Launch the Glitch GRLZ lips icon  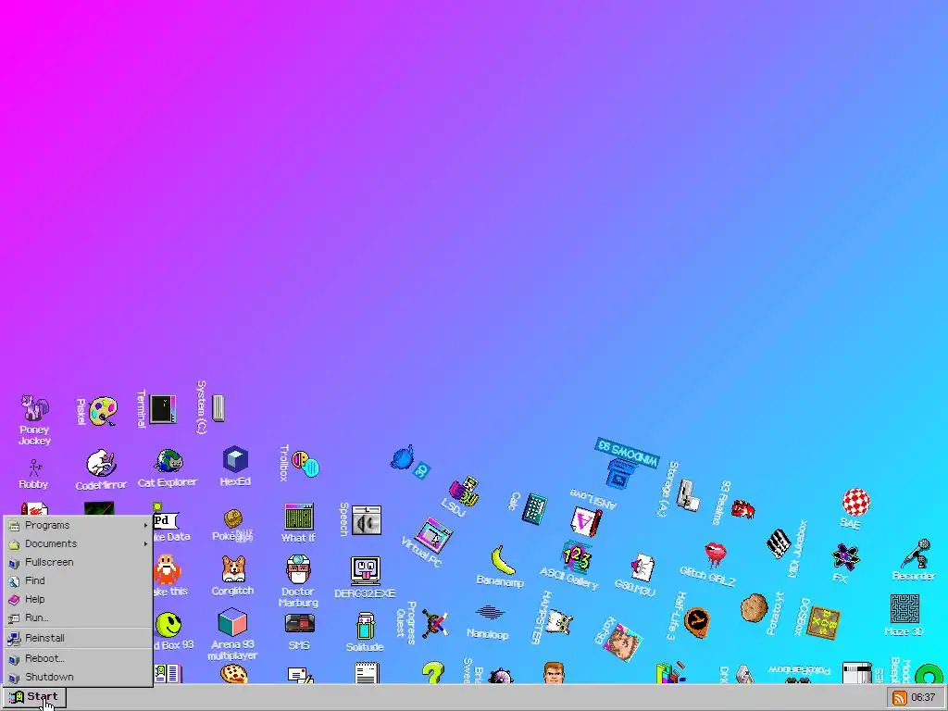pos(716,555)
